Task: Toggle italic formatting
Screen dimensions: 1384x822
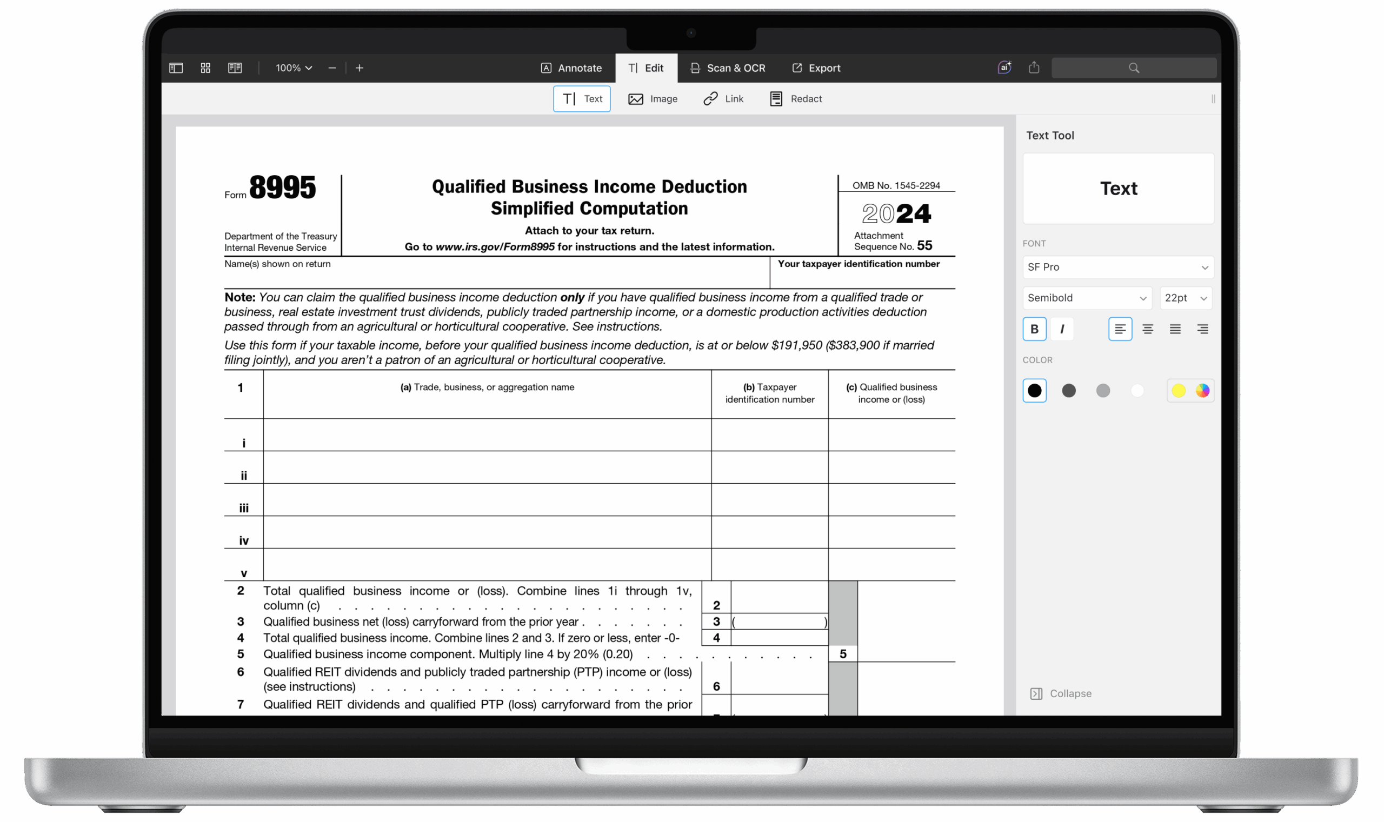Action: (1062, 329)
